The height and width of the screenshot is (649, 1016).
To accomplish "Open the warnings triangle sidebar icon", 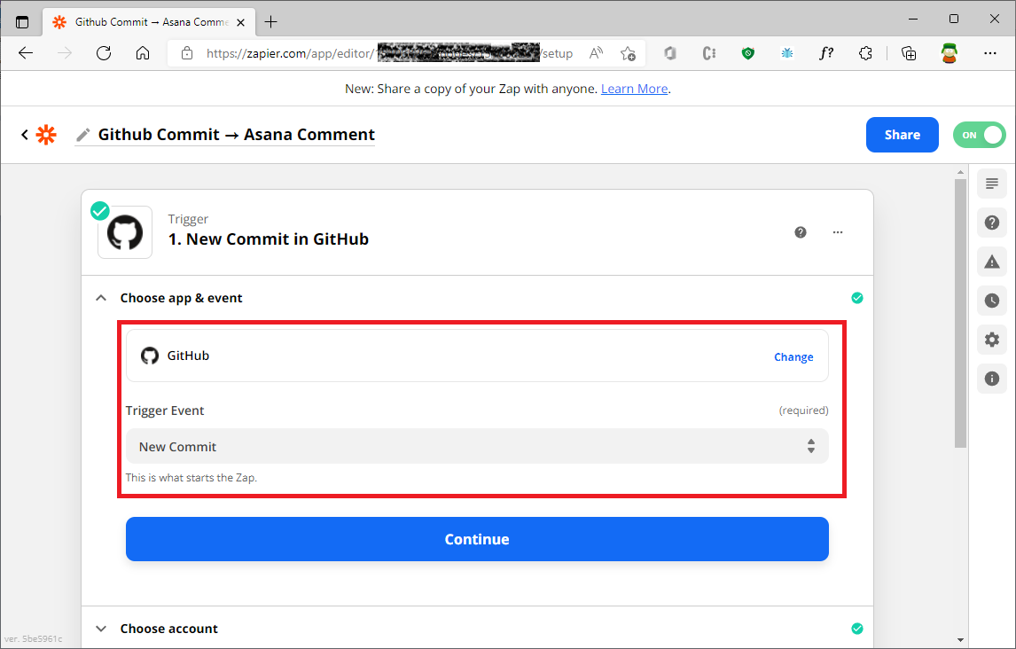I will click(x=991, y=262).
